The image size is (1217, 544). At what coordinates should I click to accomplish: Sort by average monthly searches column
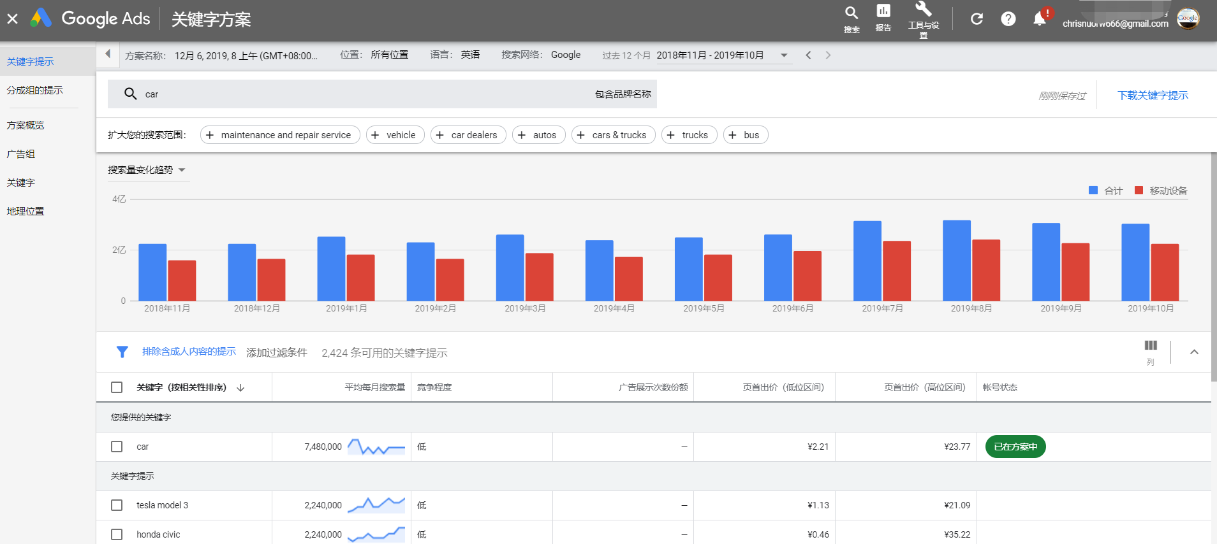click(375, 387)
